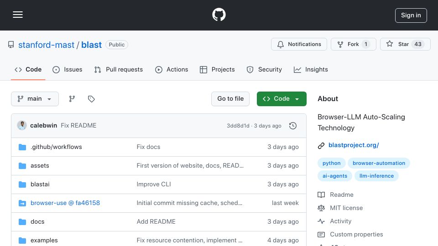
Task: Open the Fix README commit message
Action: tap(78, 126)
